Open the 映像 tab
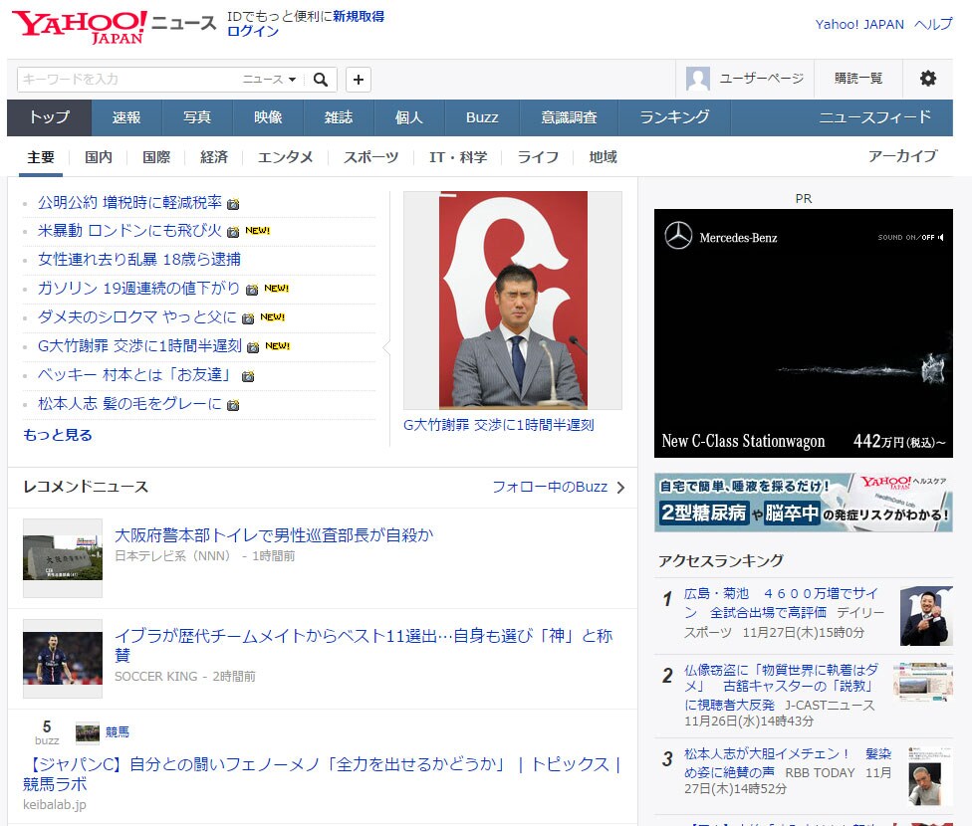Image resolution: width=972 pixels, height=826 pixels. (x=268, y=117)
